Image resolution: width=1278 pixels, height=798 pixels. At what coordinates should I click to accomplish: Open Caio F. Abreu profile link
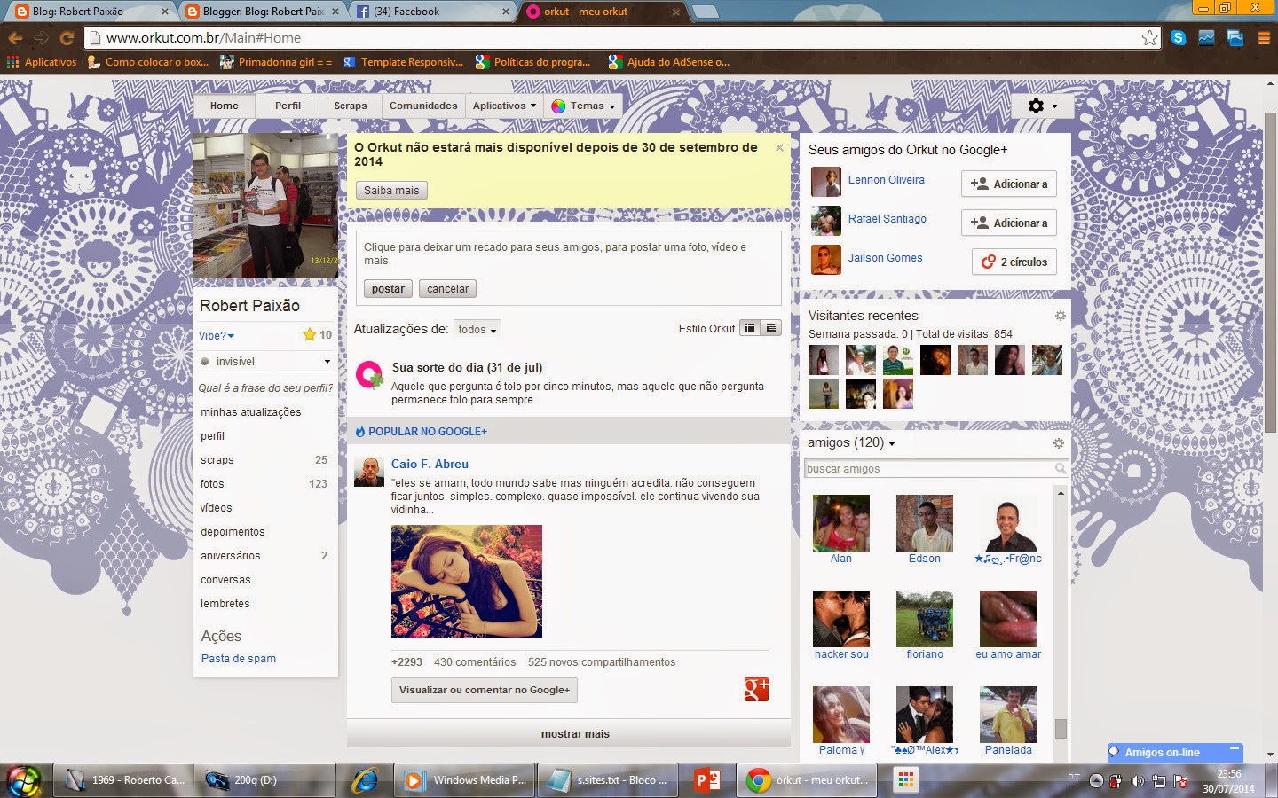pyautogui.click(x=430, y=464)
